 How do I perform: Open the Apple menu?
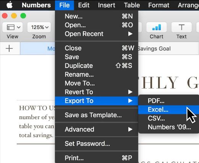point(10,5)
